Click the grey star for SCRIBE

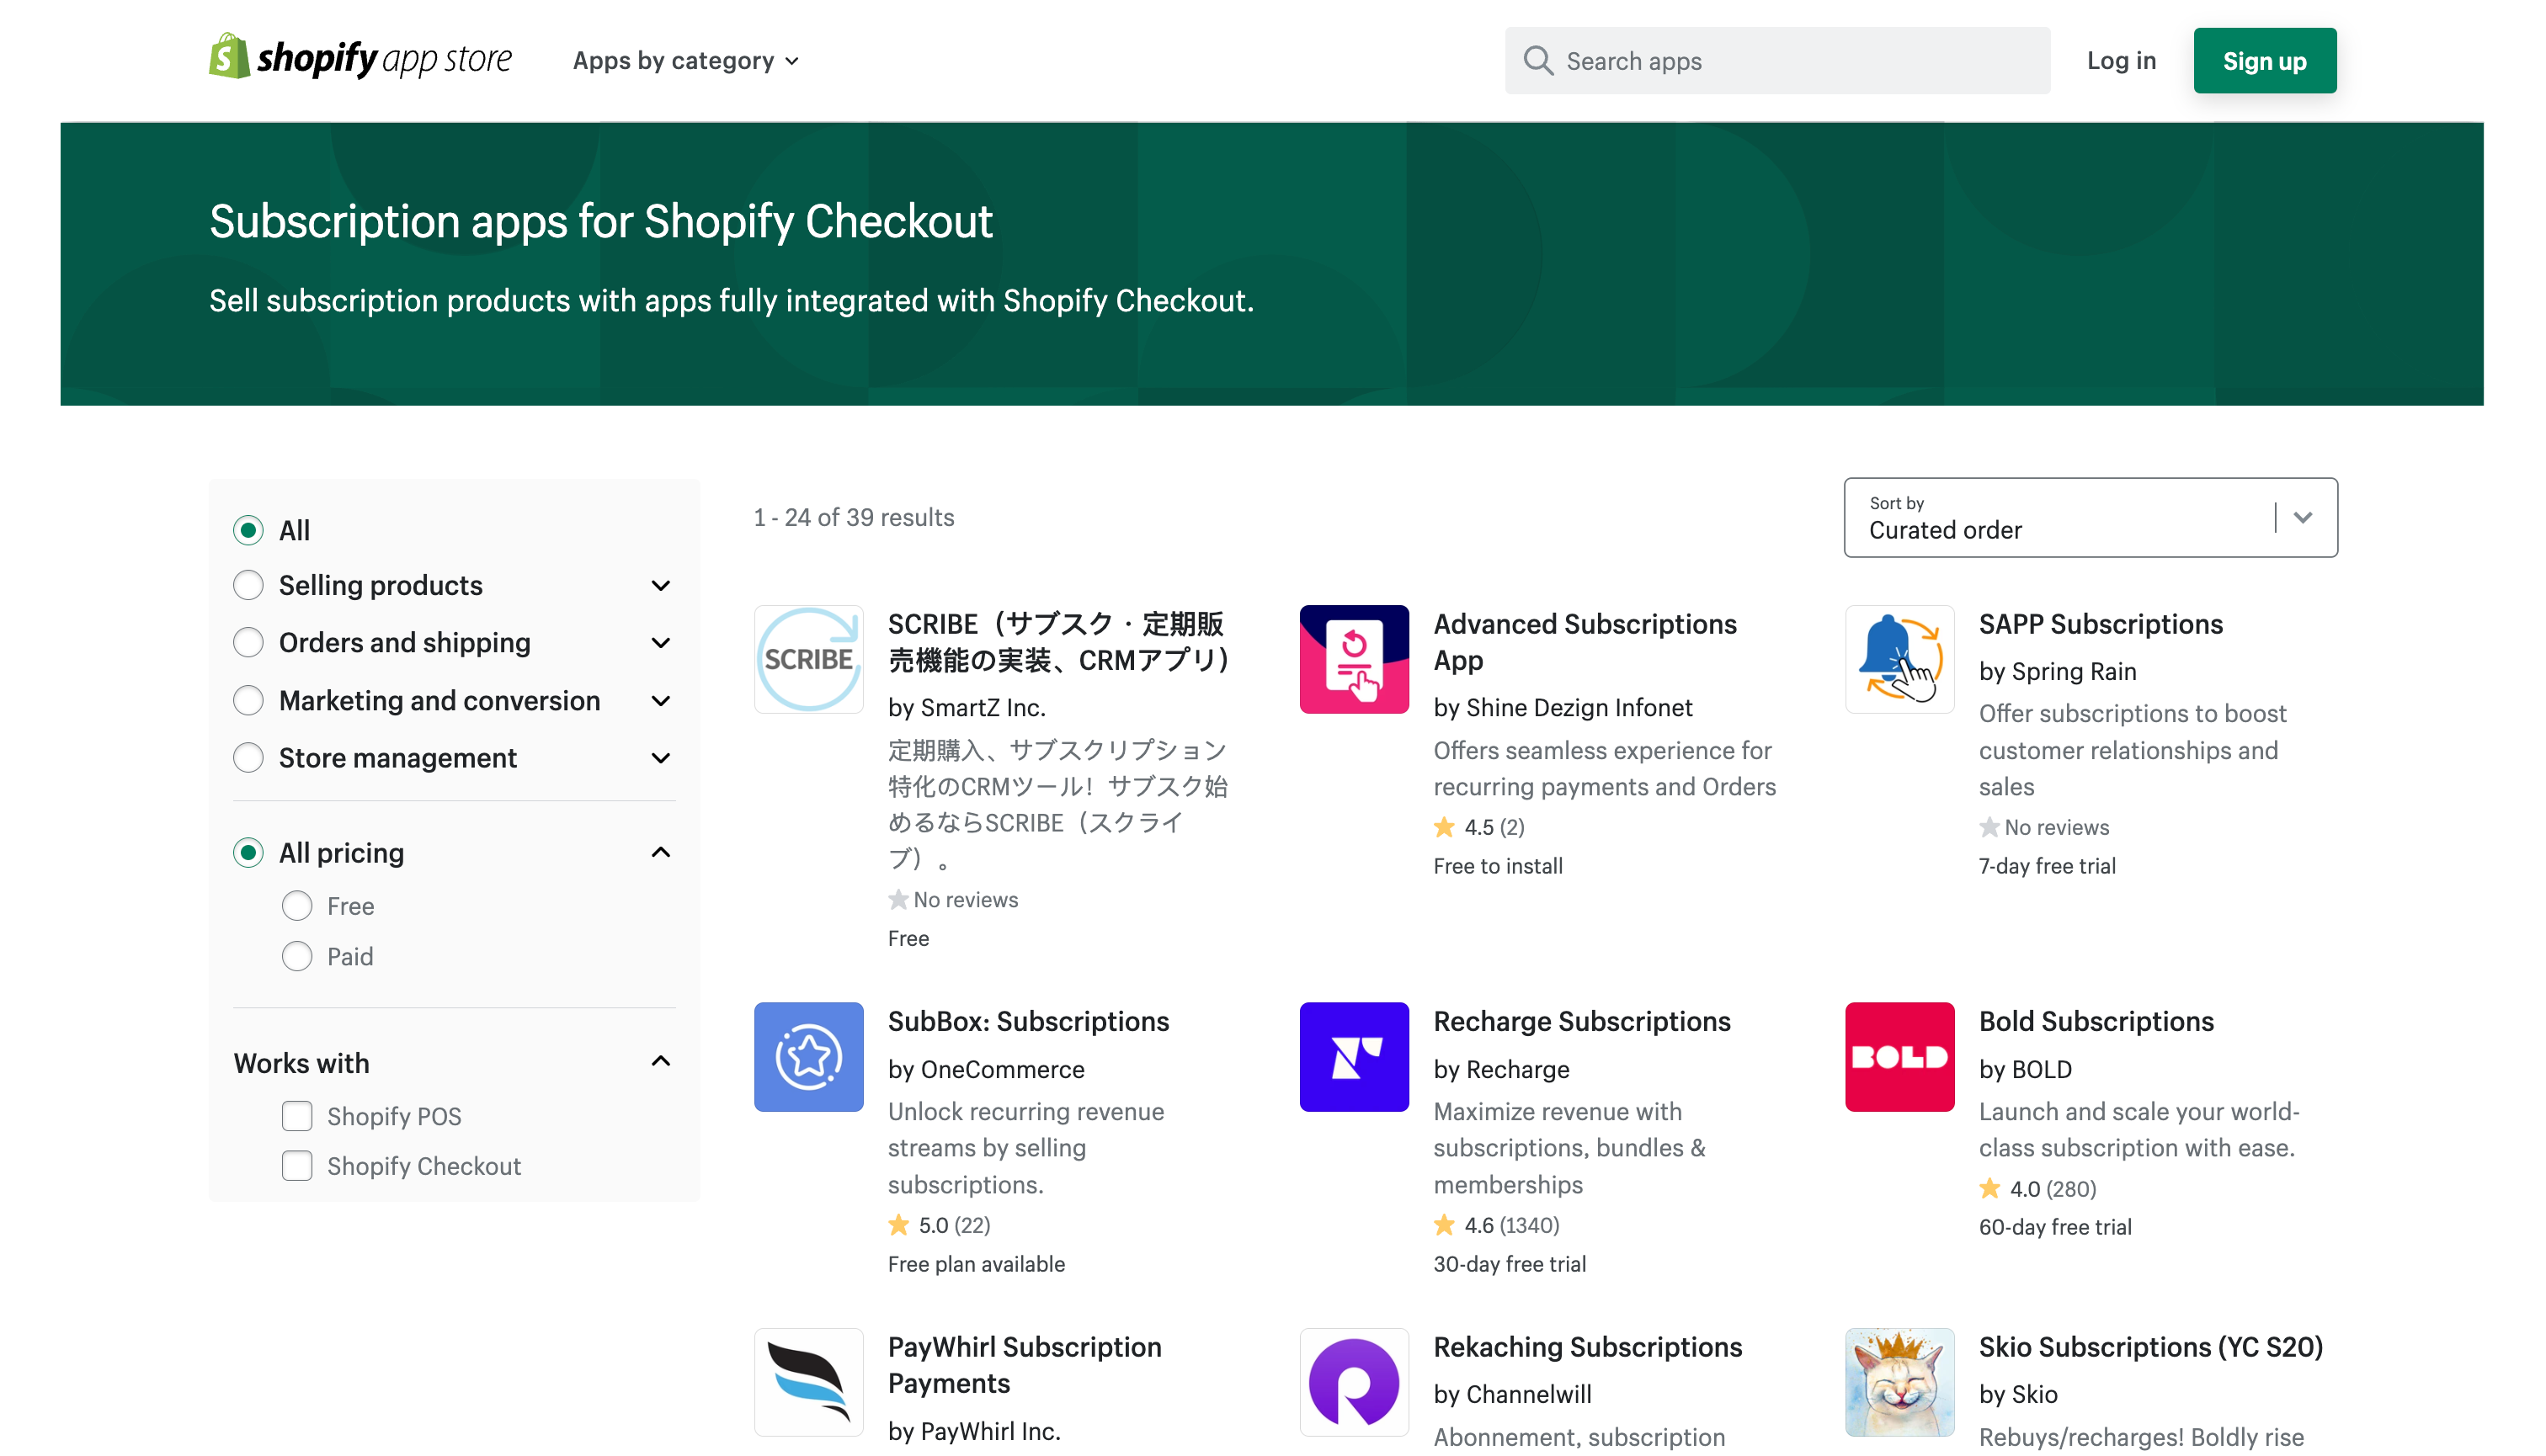tap(898, 899)
